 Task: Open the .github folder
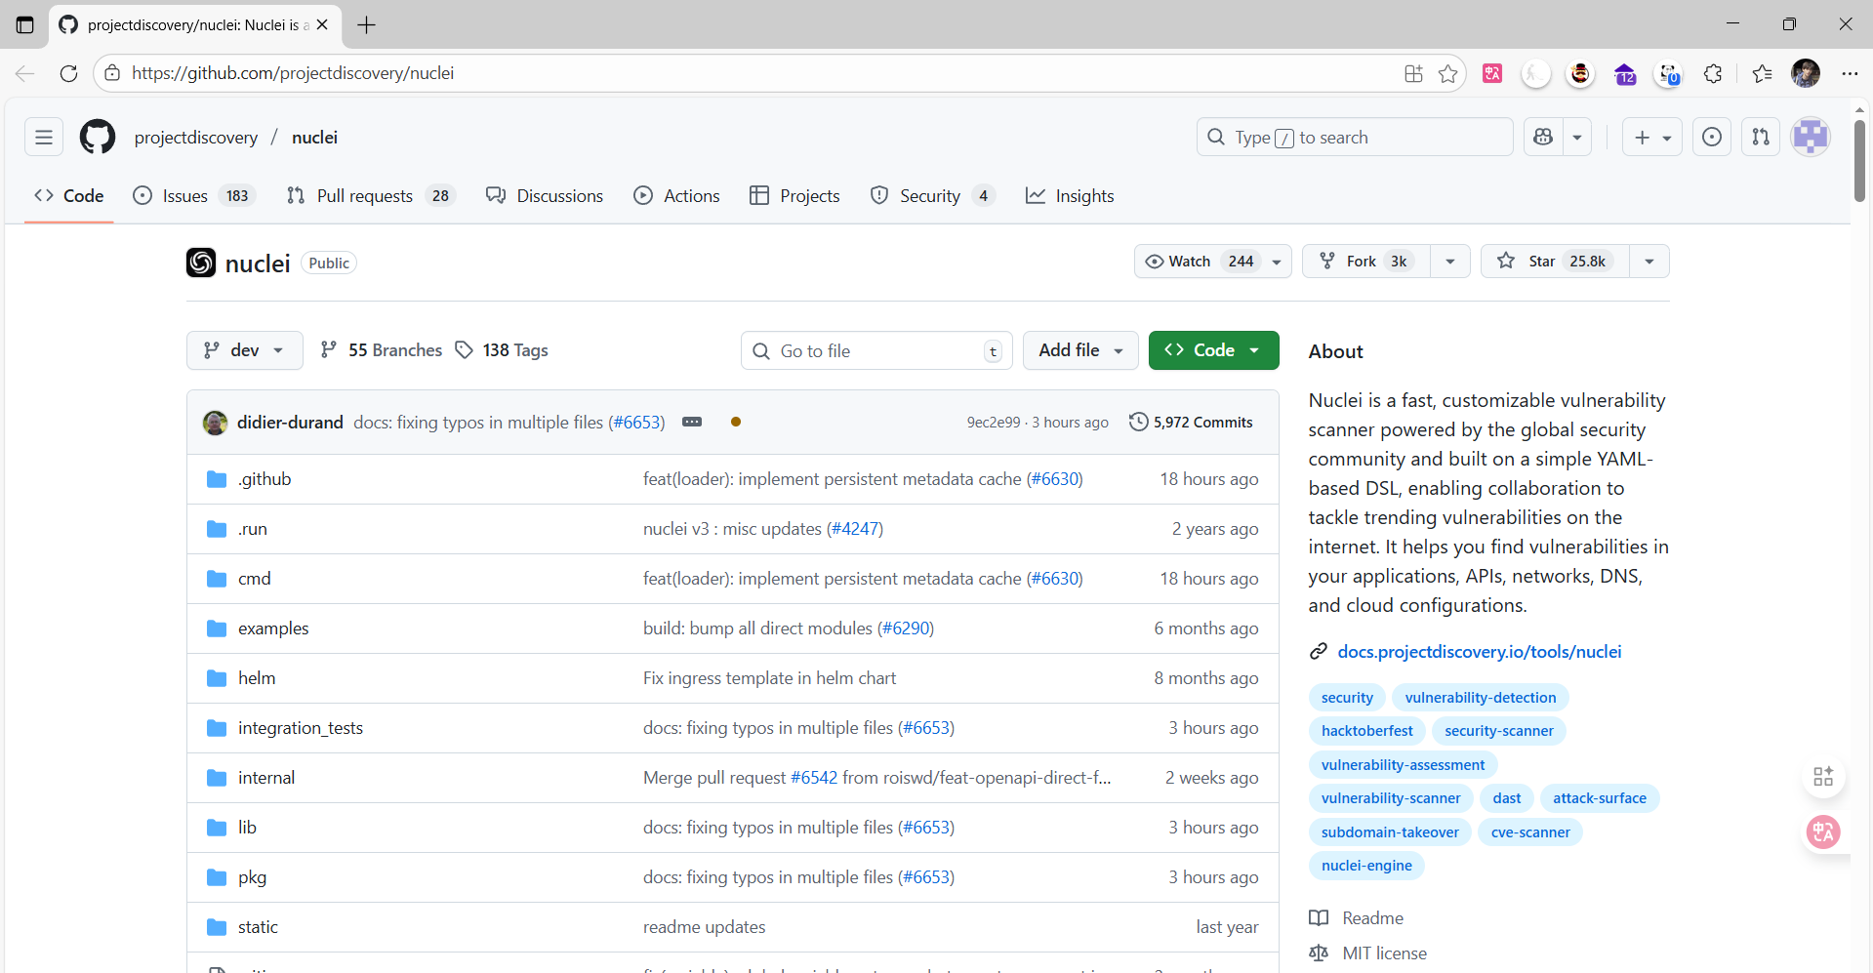pyautogui.click(x=265, y=479)
